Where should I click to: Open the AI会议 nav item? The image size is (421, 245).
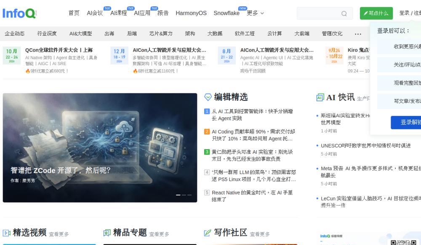click(x=95, y=13)
